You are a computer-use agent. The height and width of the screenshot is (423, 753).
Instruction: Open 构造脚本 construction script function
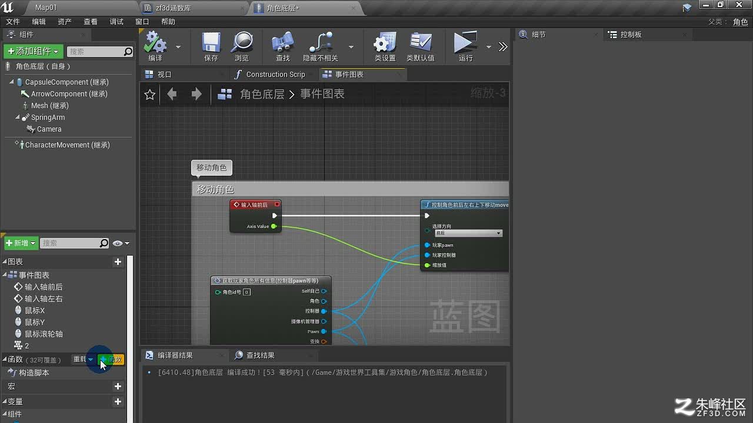click(34, 373)
